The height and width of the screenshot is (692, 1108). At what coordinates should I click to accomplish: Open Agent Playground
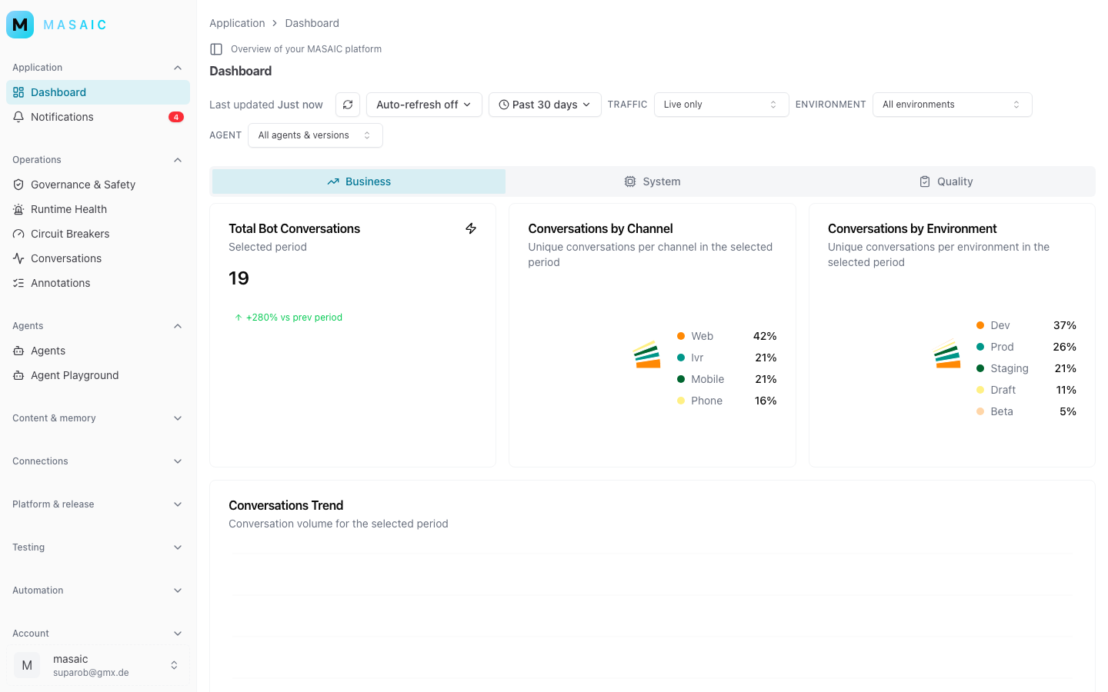[98, 375]
